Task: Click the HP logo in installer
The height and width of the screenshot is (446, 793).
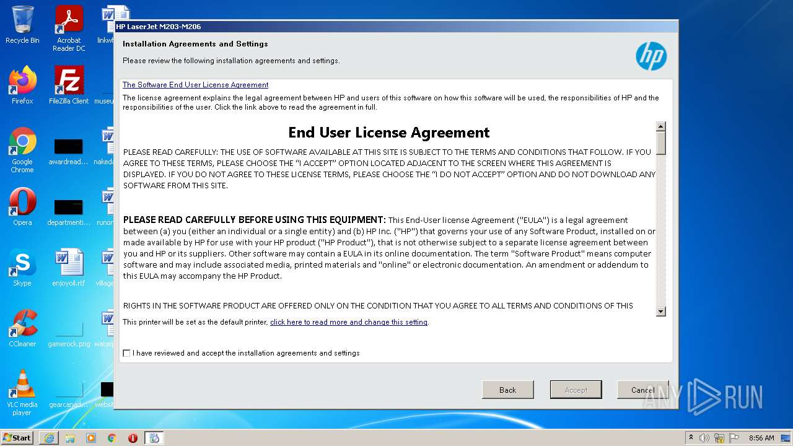Action: [651, 57]
